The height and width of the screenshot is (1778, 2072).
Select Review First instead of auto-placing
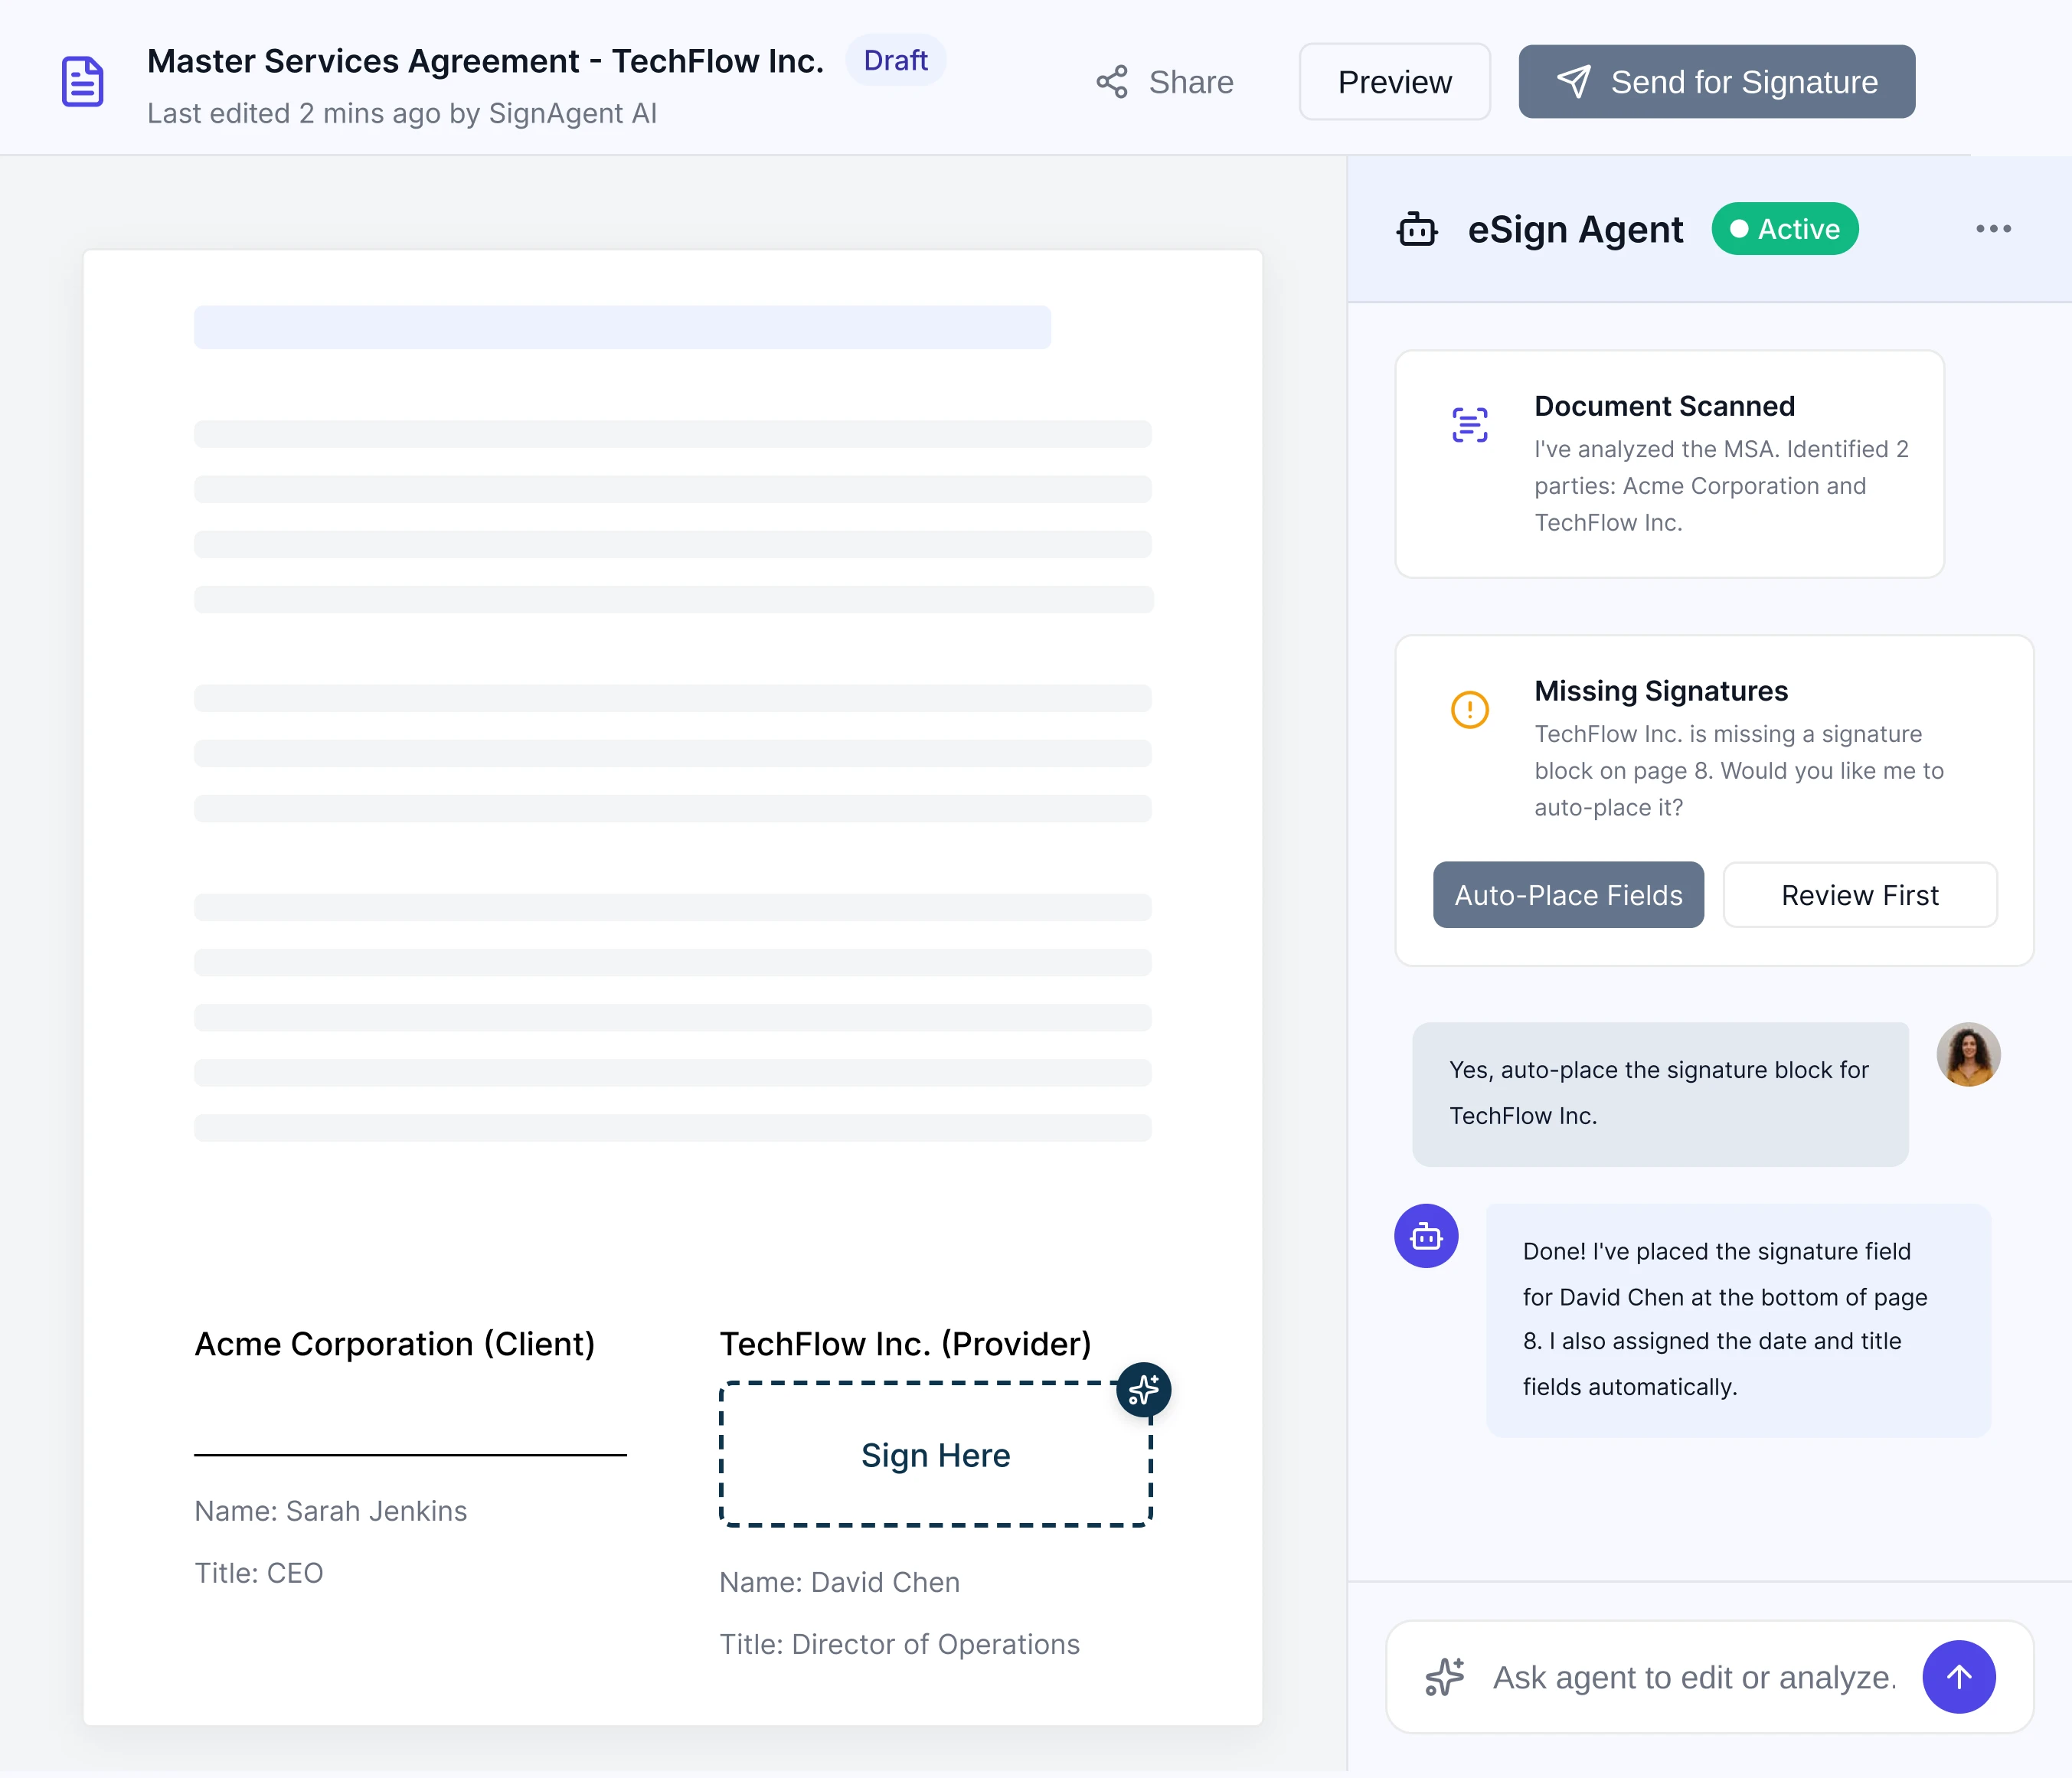point(1860,895)
